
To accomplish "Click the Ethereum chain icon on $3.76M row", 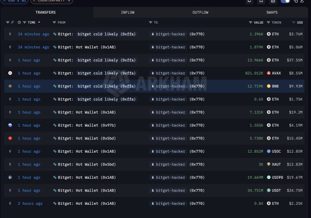I will pos(10,34).
